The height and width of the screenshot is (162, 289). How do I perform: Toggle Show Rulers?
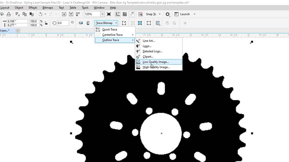tap(118, 14)
